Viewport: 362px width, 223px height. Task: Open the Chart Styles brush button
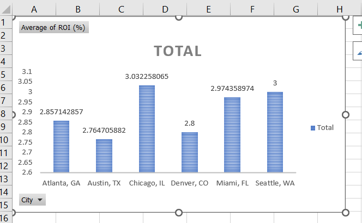(x=358, y=52)
